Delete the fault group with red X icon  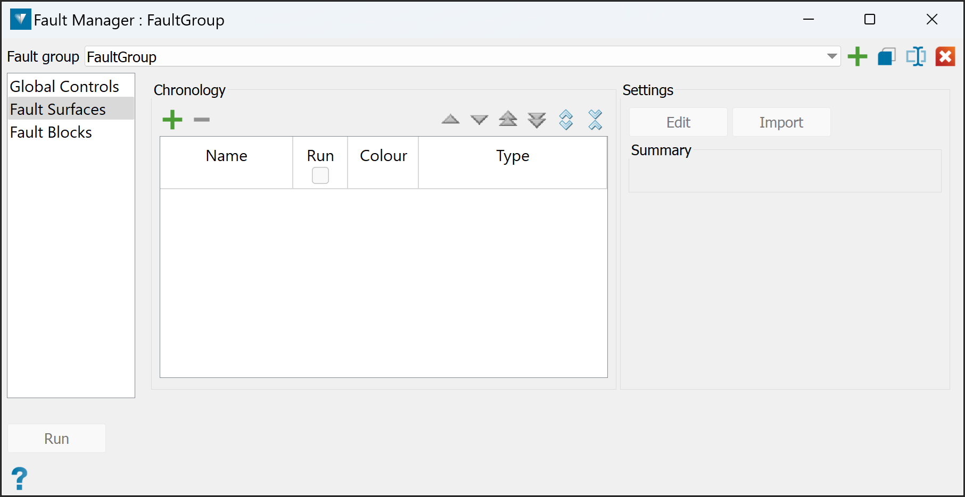[x=945, y=56]
